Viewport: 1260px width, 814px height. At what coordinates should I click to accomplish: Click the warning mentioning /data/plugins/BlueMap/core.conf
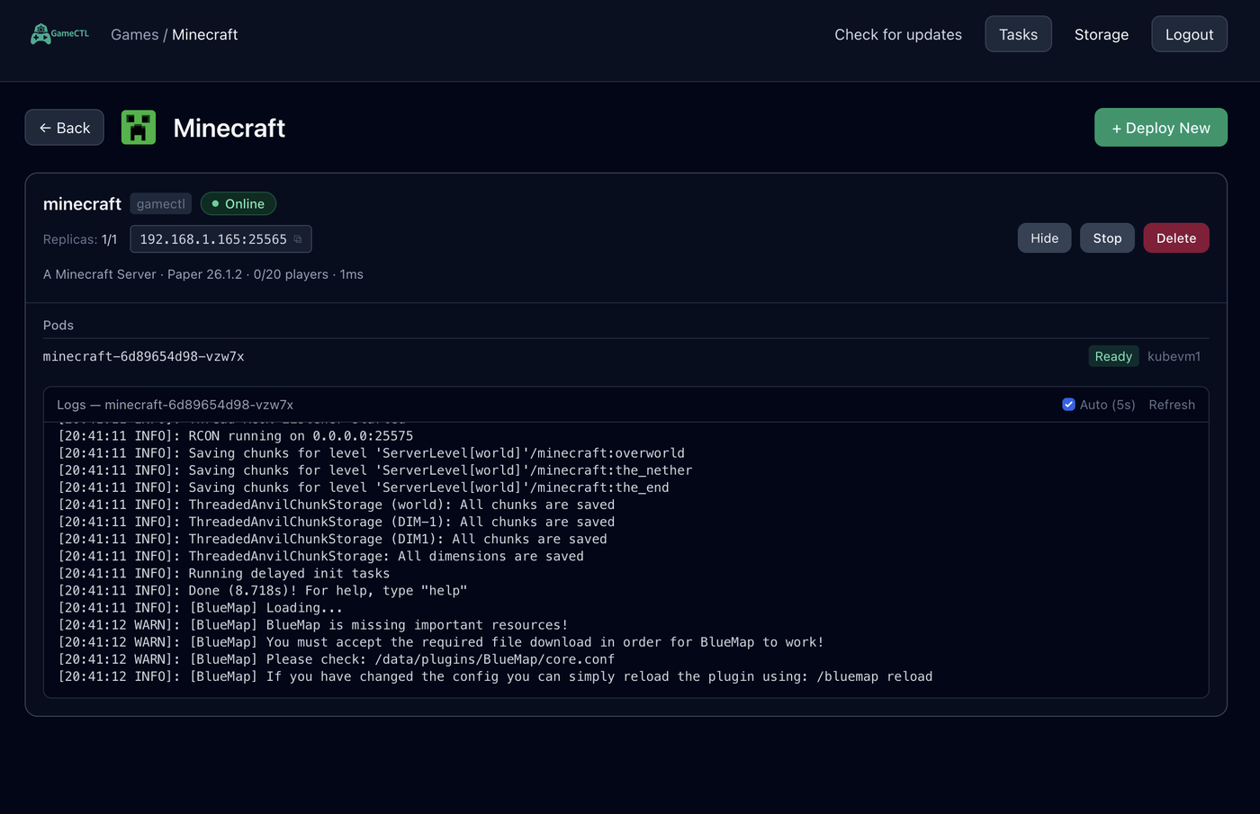(x=337, y=659)
